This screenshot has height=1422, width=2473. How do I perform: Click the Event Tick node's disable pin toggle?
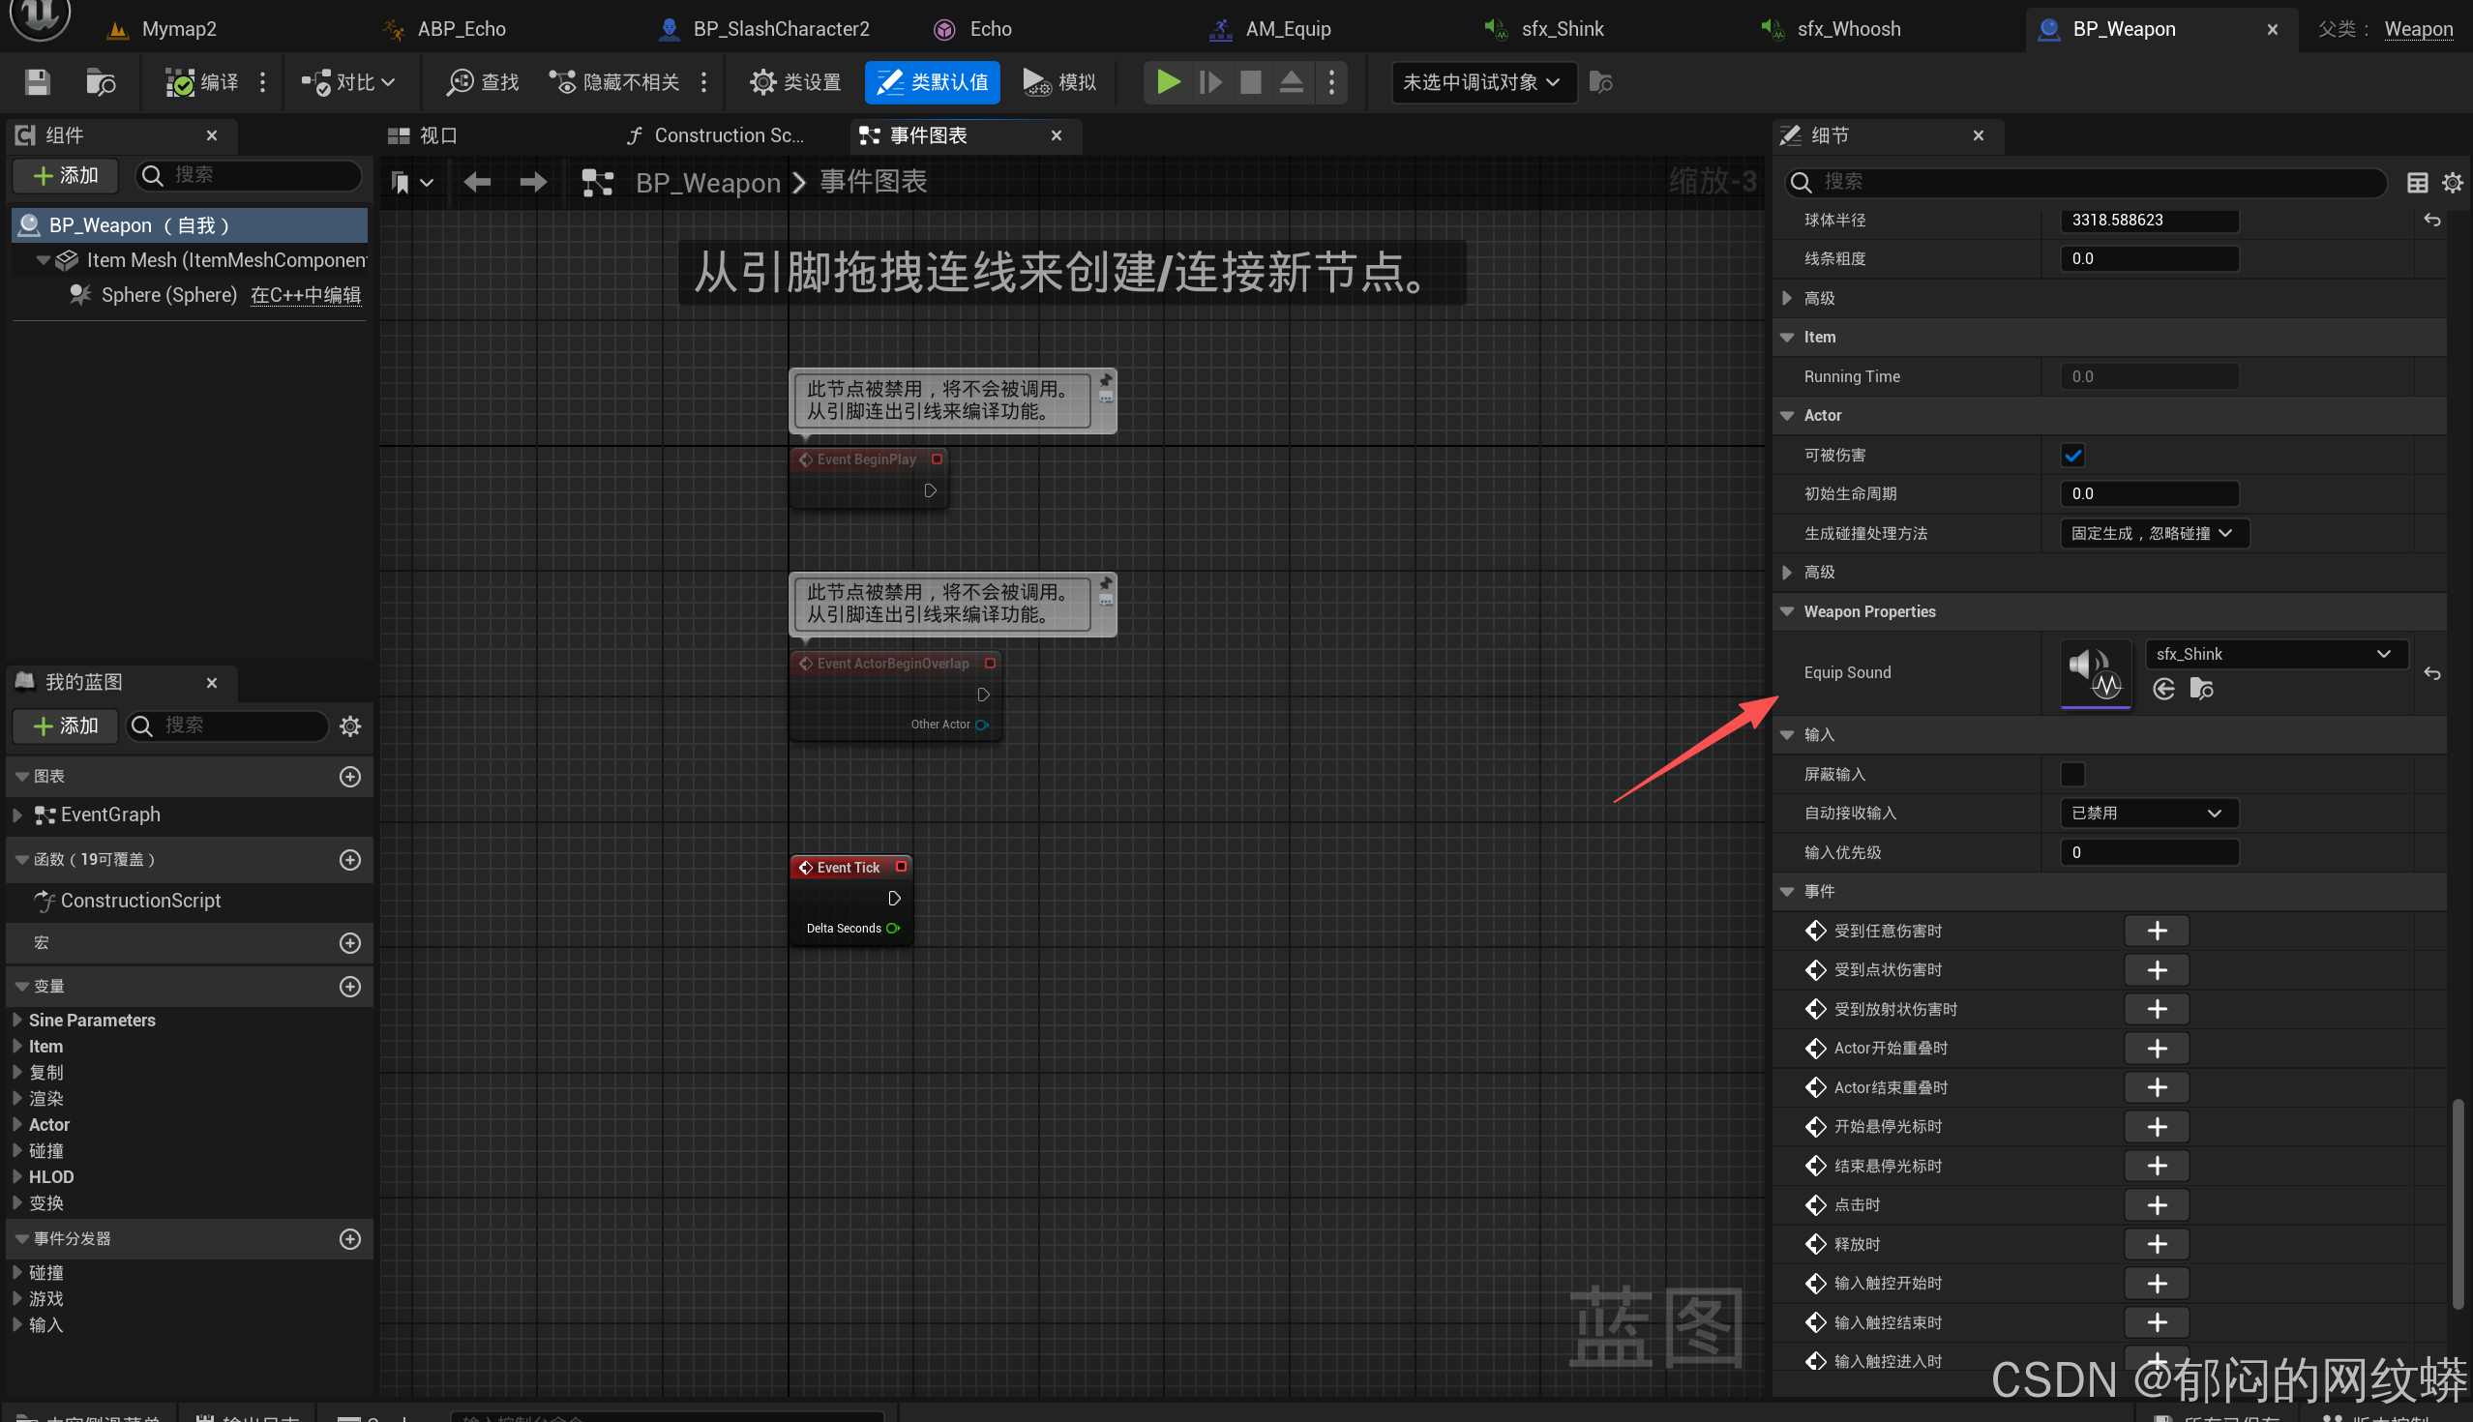tap(901, 867)
